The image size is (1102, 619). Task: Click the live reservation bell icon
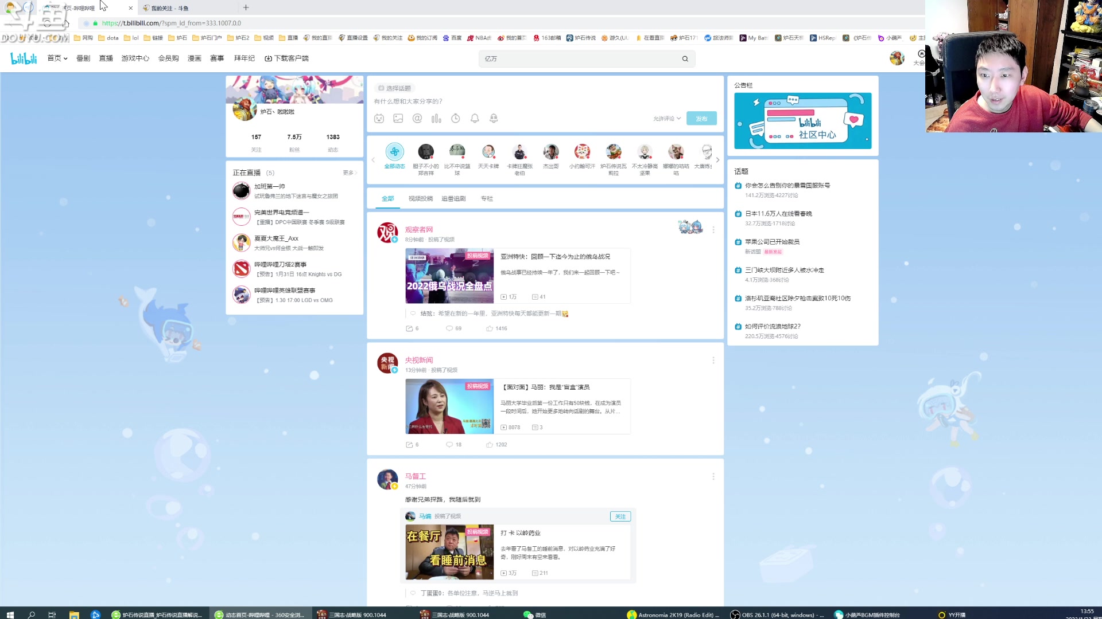click(x=494, y=119)
